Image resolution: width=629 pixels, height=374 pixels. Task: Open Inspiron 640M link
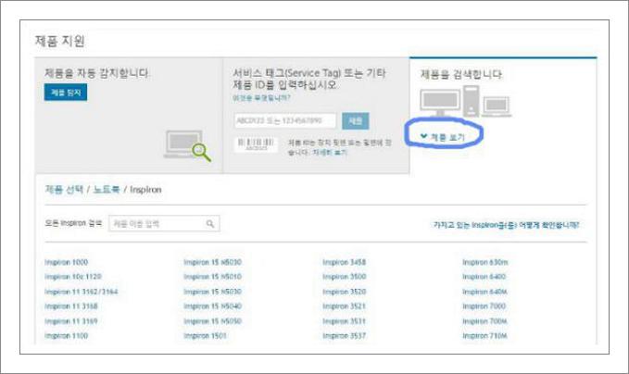click(484, 292)
